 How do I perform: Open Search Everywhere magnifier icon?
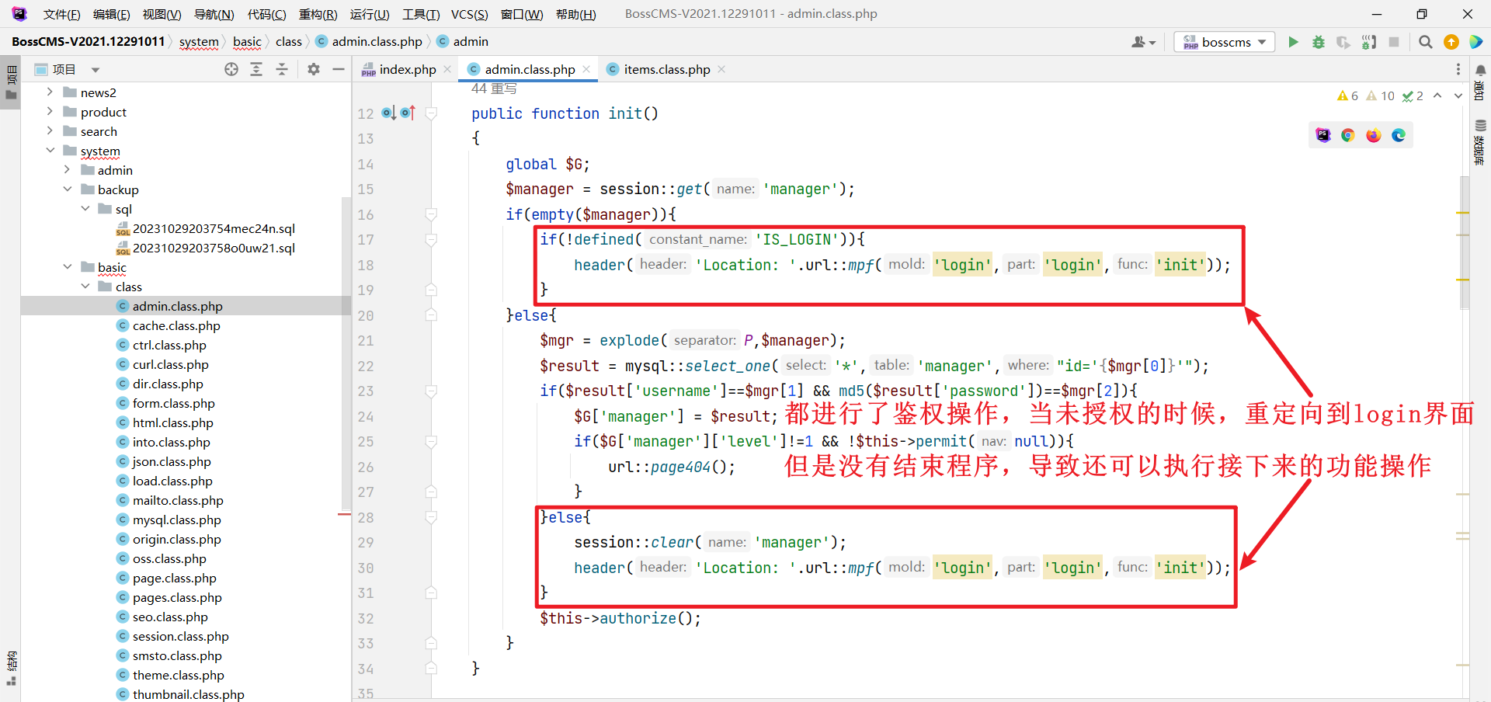1426,42
